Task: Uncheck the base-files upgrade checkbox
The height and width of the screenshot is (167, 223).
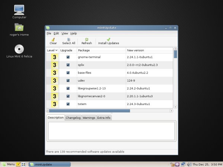Action: [68, 73]
